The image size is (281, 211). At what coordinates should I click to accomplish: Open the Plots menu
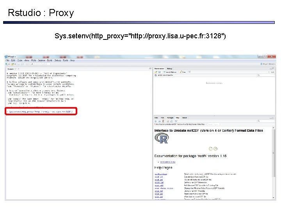tap(34, 61)
